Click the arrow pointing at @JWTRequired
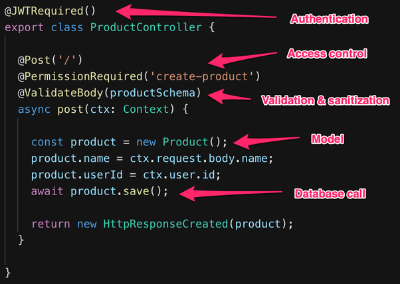 (x=196, y=12)
